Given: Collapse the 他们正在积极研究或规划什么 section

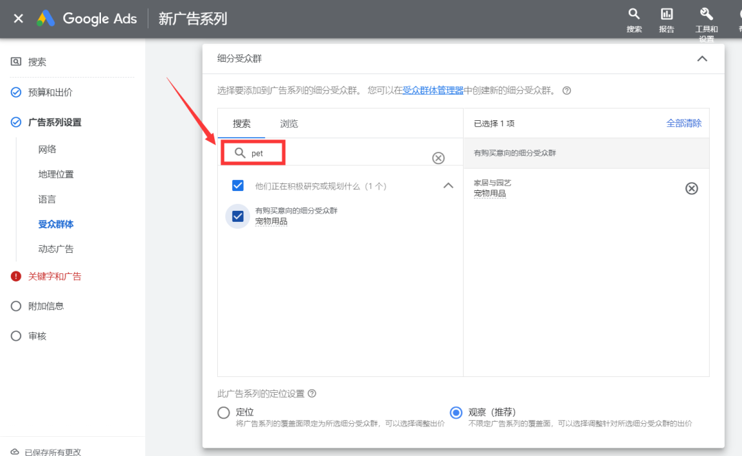Looking at the screenshot, I should click(449, 185).
